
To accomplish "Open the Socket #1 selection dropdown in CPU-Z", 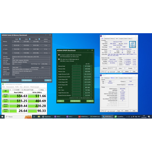I will [x=112, y=68].
